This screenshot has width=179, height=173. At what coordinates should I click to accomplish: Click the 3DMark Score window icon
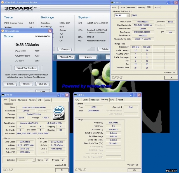pos(3,31)
